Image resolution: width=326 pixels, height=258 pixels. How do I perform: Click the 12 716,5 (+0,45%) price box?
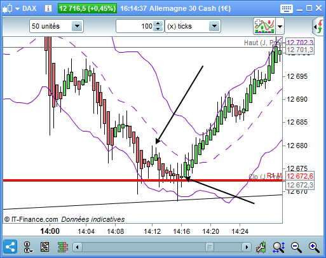(87, 8)
